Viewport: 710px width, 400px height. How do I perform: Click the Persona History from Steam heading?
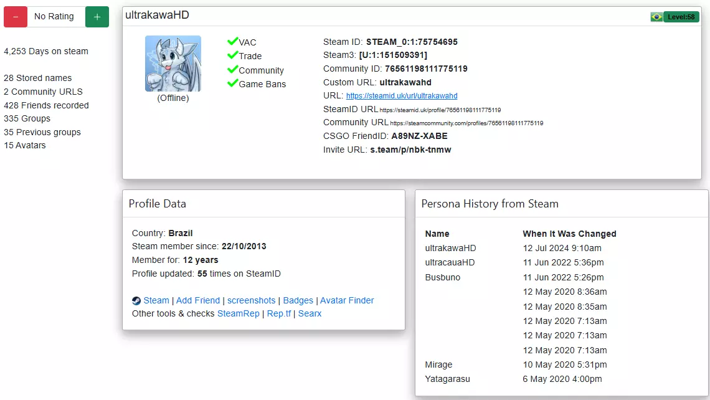point(490,204)
